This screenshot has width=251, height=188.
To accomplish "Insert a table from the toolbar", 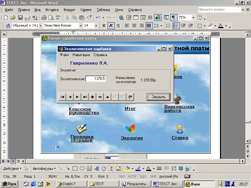I will [136, 18].
